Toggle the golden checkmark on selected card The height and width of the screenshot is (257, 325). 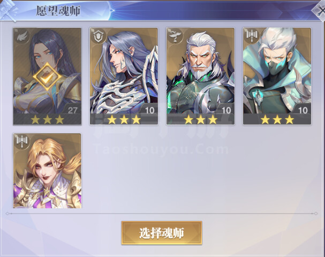[x=48, y=77]
